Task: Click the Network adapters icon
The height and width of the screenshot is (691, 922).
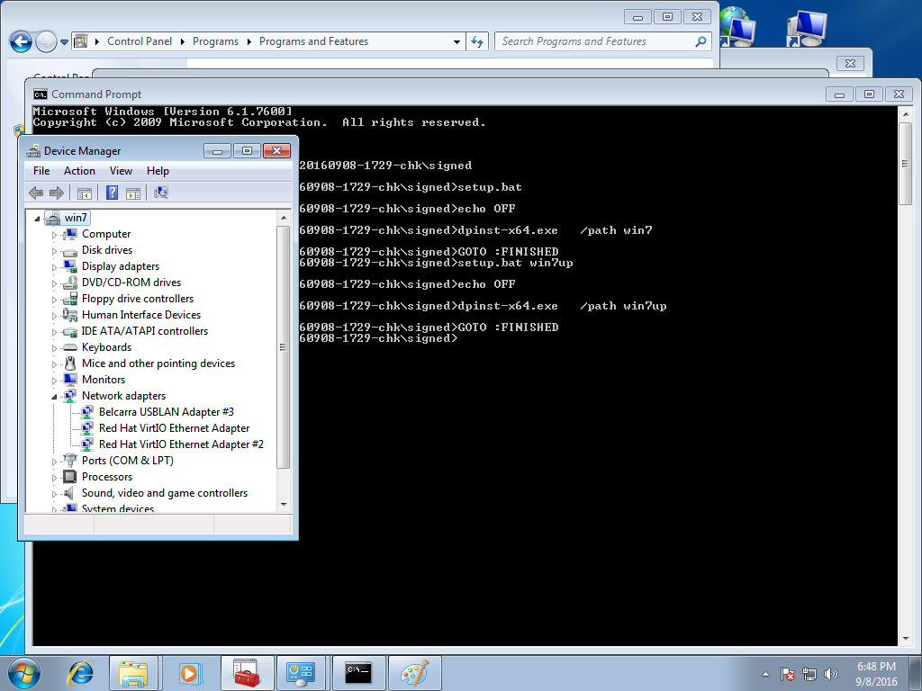Action: pos(70,396)
